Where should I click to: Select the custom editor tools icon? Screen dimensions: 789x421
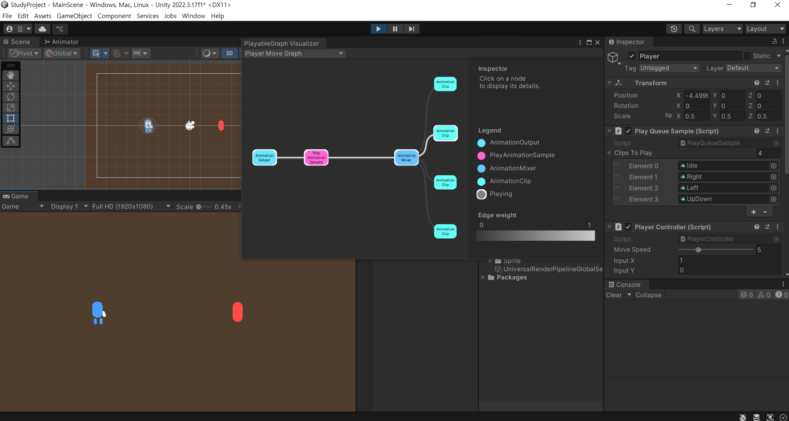11,140
